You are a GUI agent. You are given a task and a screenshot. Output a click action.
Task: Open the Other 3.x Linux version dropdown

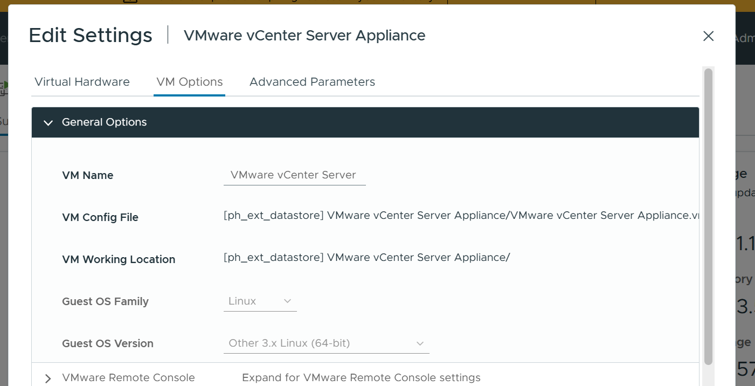click(x=327, y=343)
